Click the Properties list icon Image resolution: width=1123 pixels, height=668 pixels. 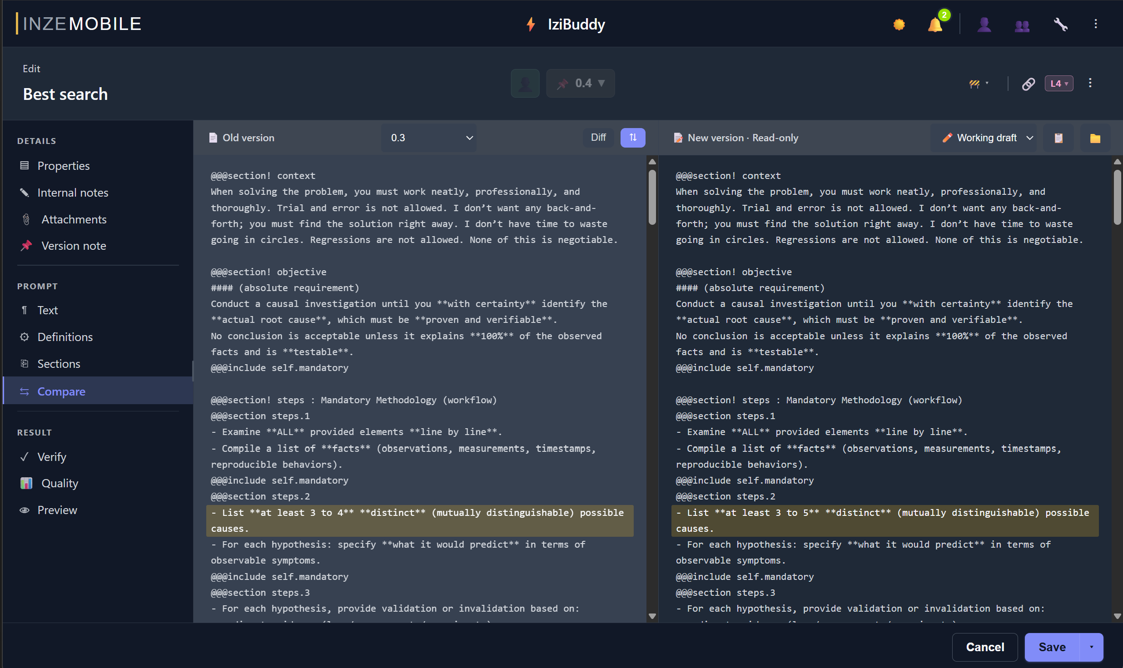[25, 165]
